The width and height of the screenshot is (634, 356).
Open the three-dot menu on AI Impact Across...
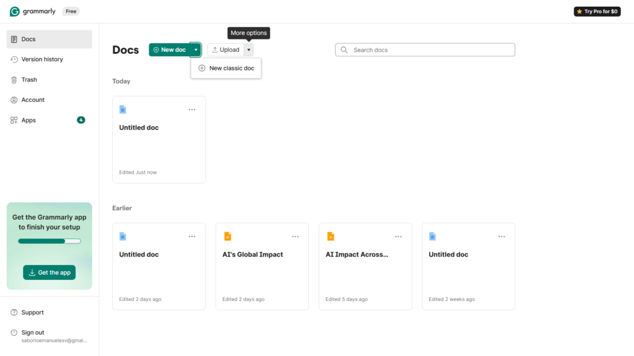398,237
